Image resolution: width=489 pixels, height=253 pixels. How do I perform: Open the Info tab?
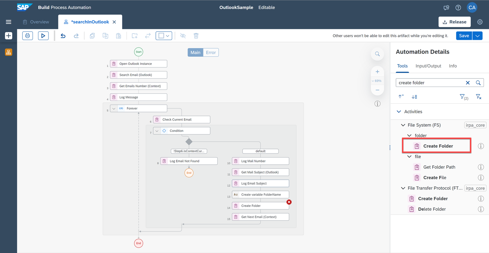(x=453, y=66)
